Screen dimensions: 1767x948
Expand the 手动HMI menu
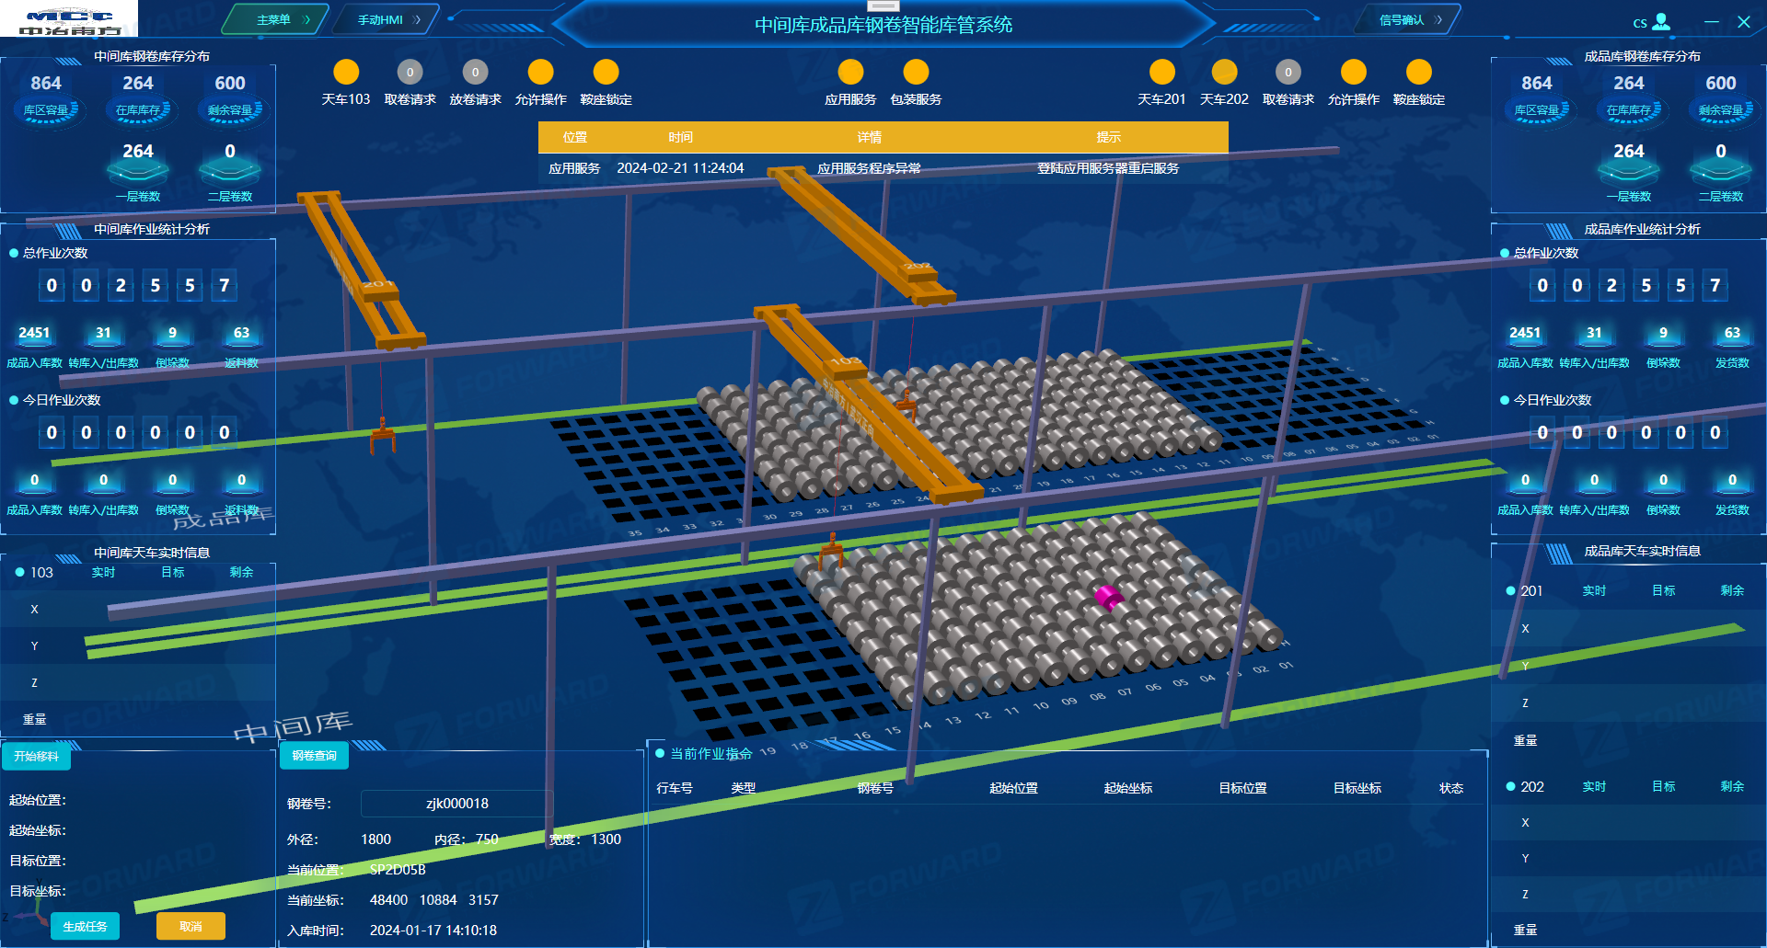pyautogui.click(x=387, y=19)
